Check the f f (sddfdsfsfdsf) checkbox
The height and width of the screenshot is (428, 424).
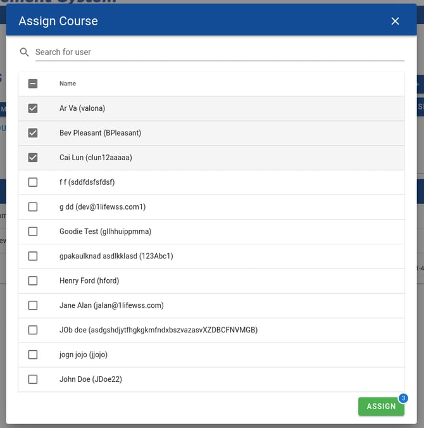pos(33,182)
